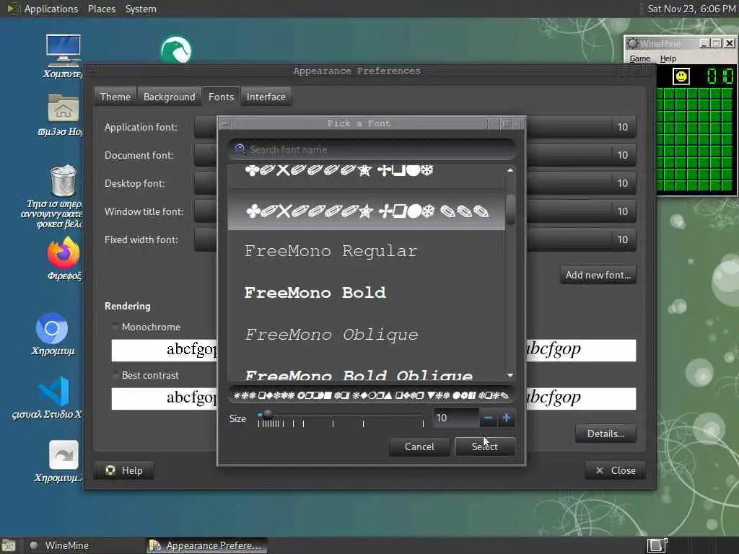This screenshot has height=554, width=739.
Task: Click the Monochrome abcfgop preview sample
Action: click(164, 350)
